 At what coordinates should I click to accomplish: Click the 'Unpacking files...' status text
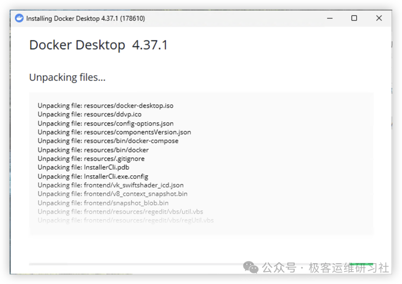[x=67, y=77]
